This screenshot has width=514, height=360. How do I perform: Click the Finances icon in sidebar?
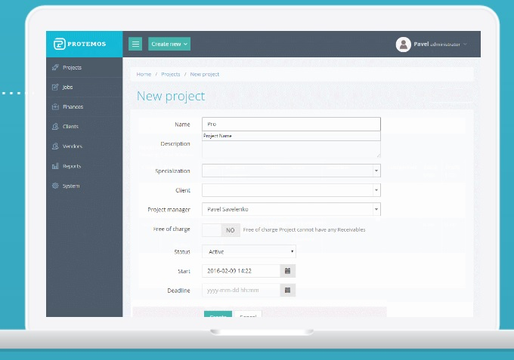(55, 106)
